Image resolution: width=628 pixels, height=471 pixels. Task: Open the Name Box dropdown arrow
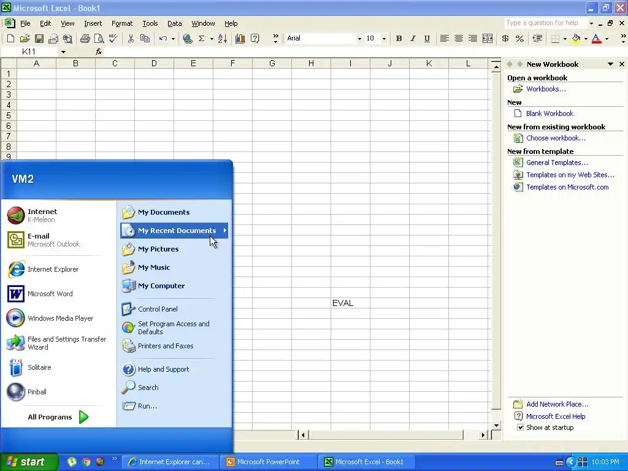[x=63, y=52]
